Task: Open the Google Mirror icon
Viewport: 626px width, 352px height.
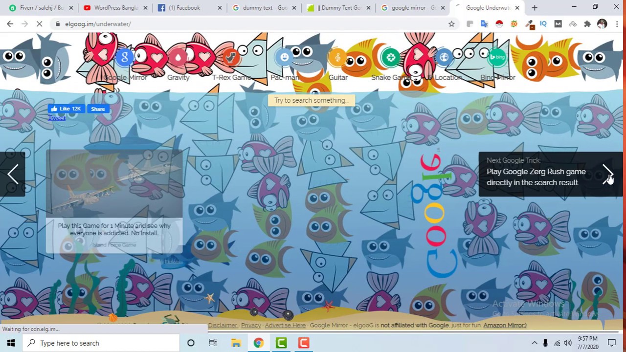Action: 125,58
